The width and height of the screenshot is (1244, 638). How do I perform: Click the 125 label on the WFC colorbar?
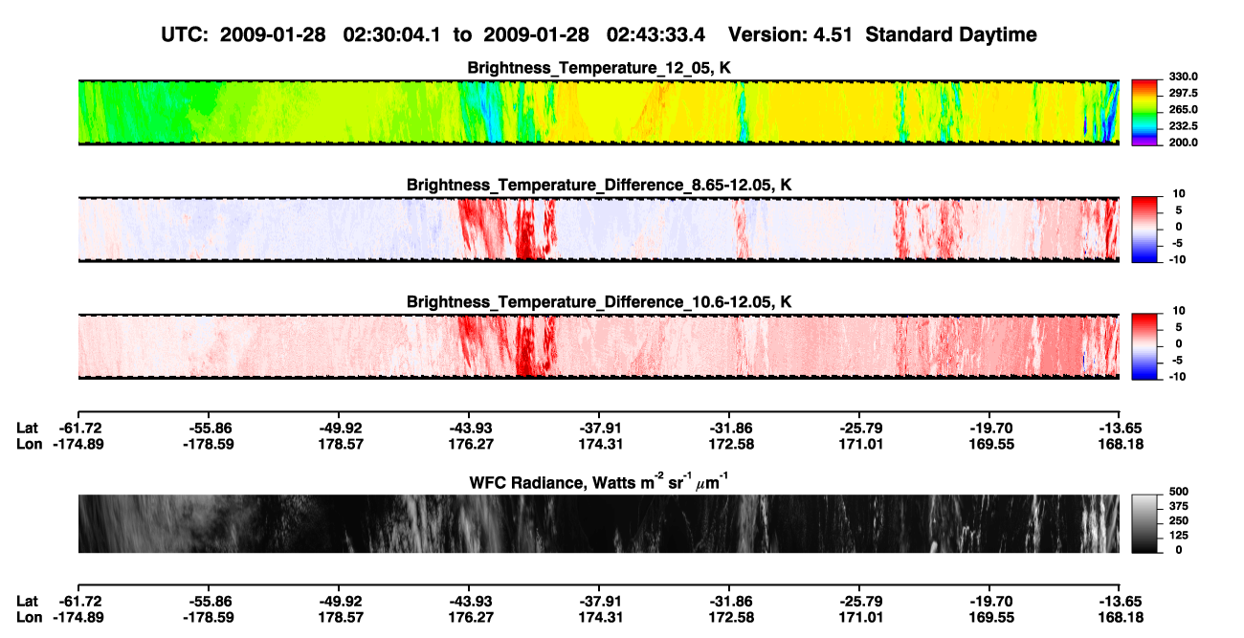tap(1179, 535)
